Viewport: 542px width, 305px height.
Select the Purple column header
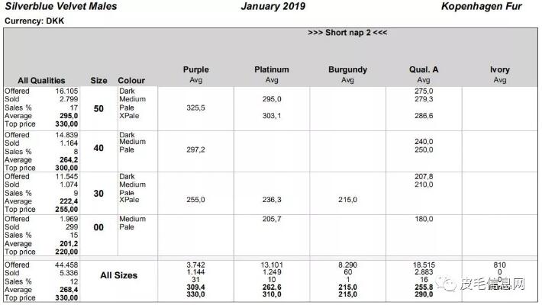click(x=195, y=70)
